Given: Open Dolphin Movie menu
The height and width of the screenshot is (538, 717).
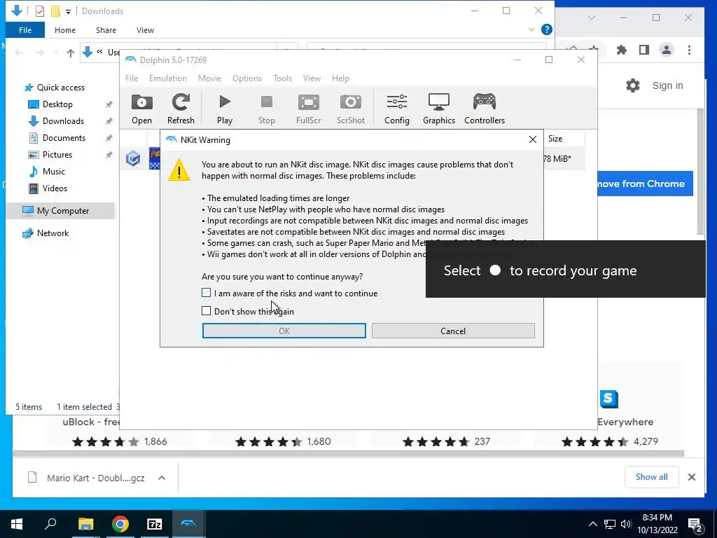Looking at the screenshot, I should [x=210, y=78].
